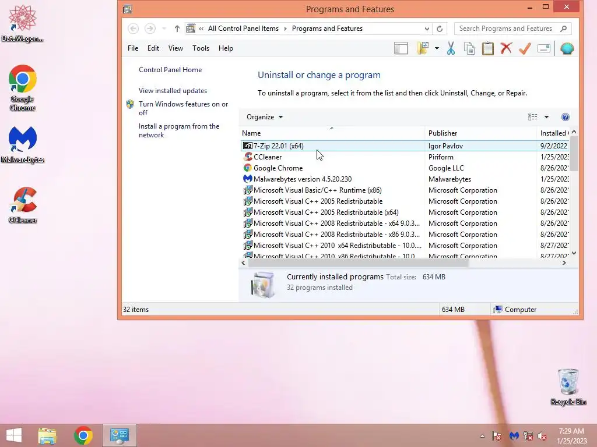
Task: Open View installed updates link
Action: pos(173,91)
